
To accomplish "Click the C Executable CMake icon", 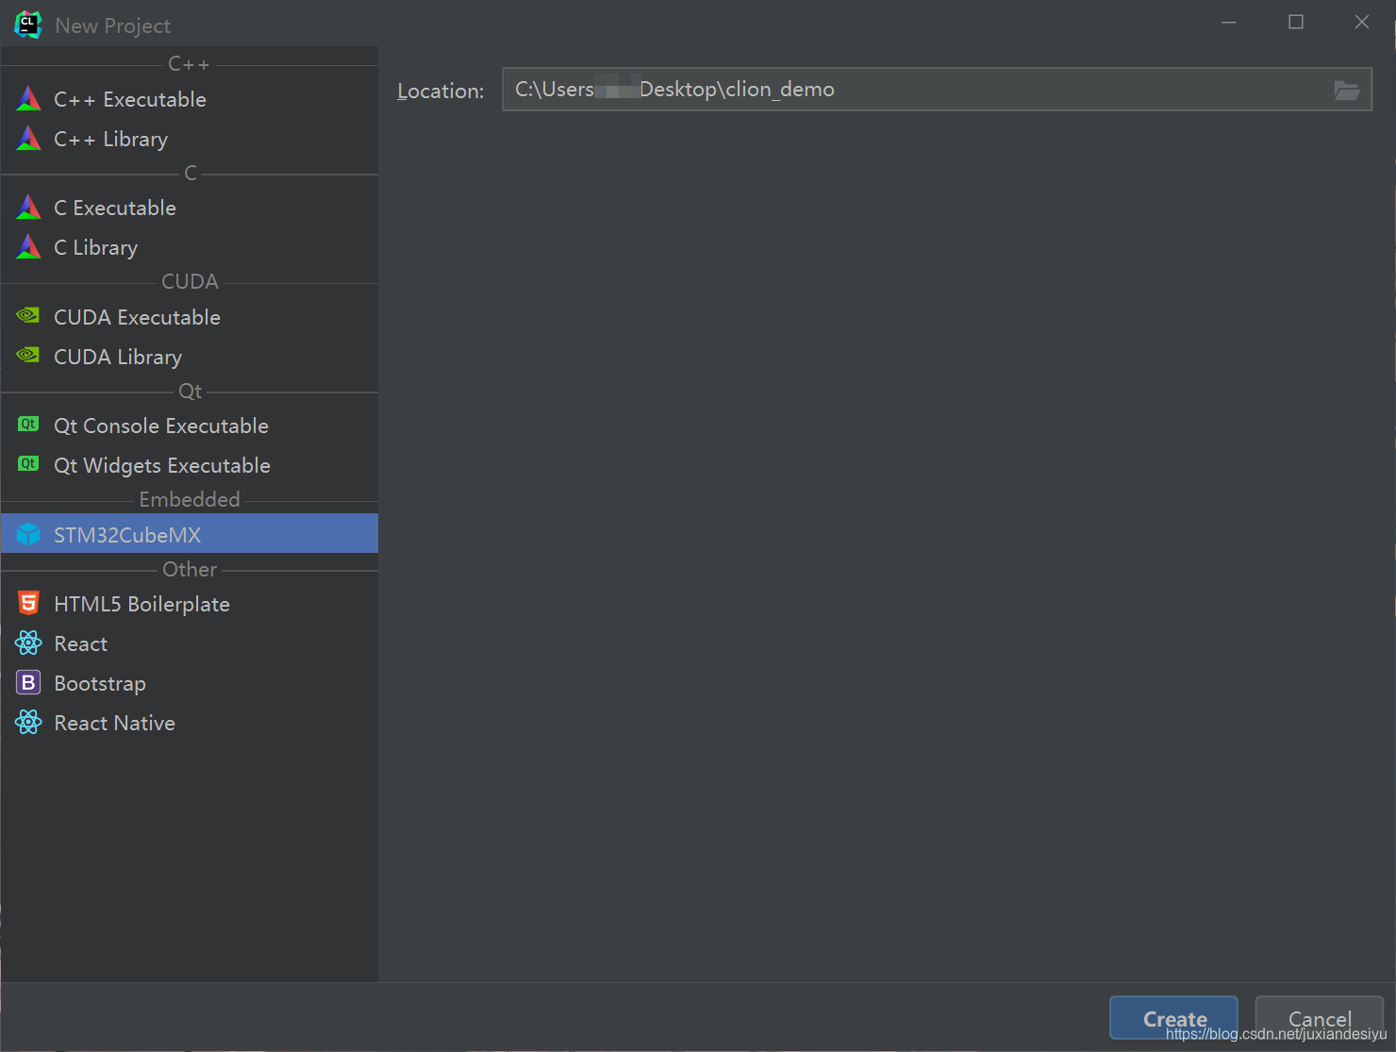I will click(x=29, y=208).
